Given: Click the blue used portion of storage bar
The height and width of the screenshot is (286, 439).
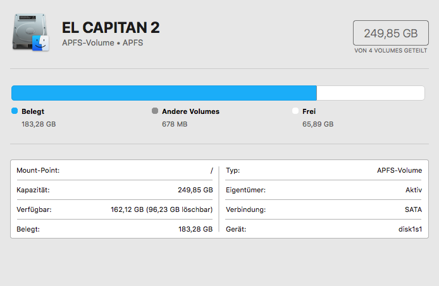Looking at the screenshot, I should (163, 93).
